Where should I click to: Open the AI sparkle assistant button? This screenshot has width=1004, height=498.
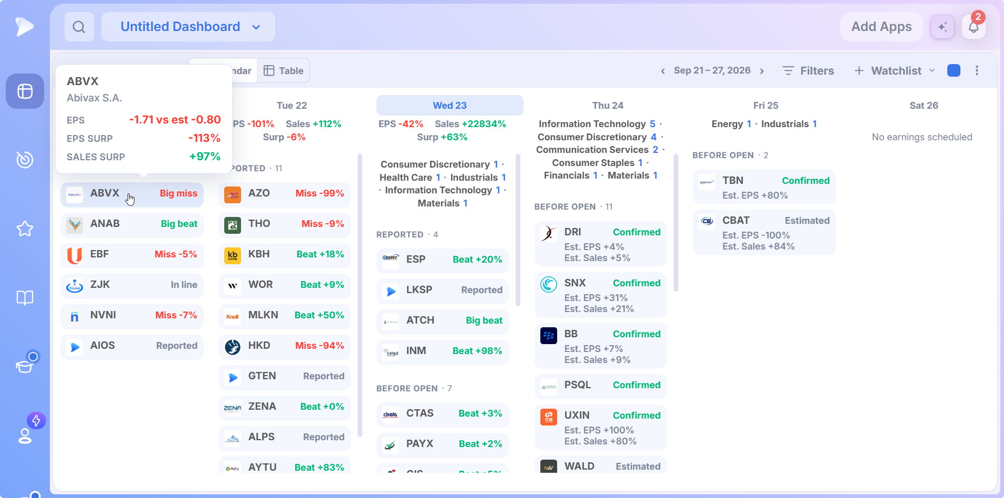(x=943, y=27)
